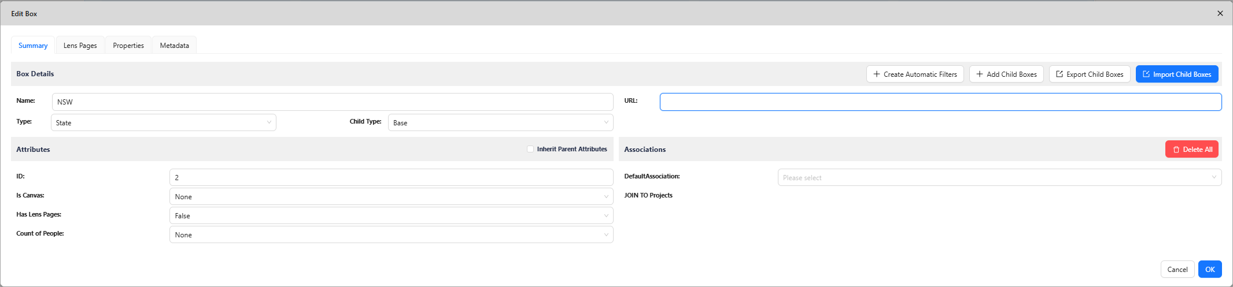Open the DefaultAssociation select dropdown
Image resolution: width=1233 pixels, height=287 pixels.
[x=1000, y=177]
